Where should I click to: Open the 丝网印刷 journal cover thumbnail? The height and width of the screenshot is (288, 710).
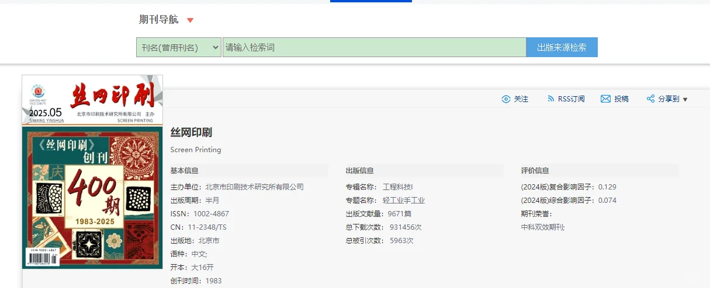(92, 172)
